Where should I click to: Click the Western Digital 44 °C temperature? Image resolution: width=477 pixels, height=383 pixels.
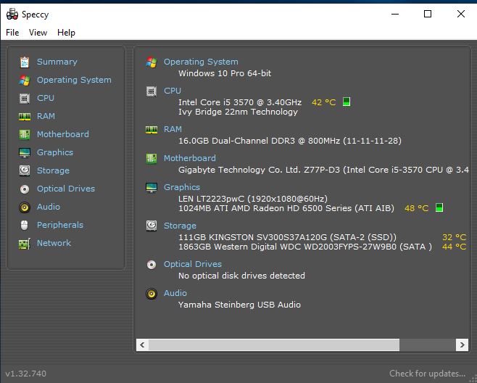455,247
